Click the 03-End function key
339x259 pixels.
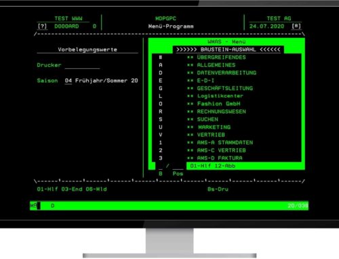(x=72, y=189)
